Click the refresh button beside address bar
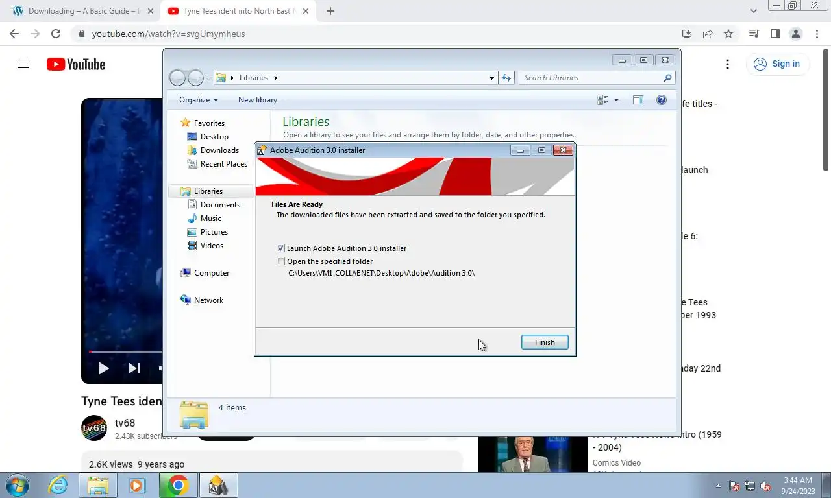This screenshot has width=831, height=498. click(506, 78)
